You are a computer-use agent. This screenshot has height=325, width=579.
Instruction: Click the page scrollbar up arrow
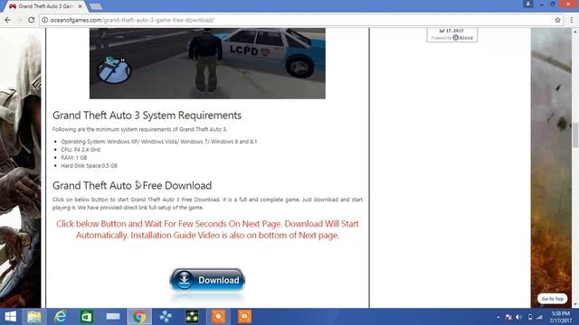(x=575, y=32)
